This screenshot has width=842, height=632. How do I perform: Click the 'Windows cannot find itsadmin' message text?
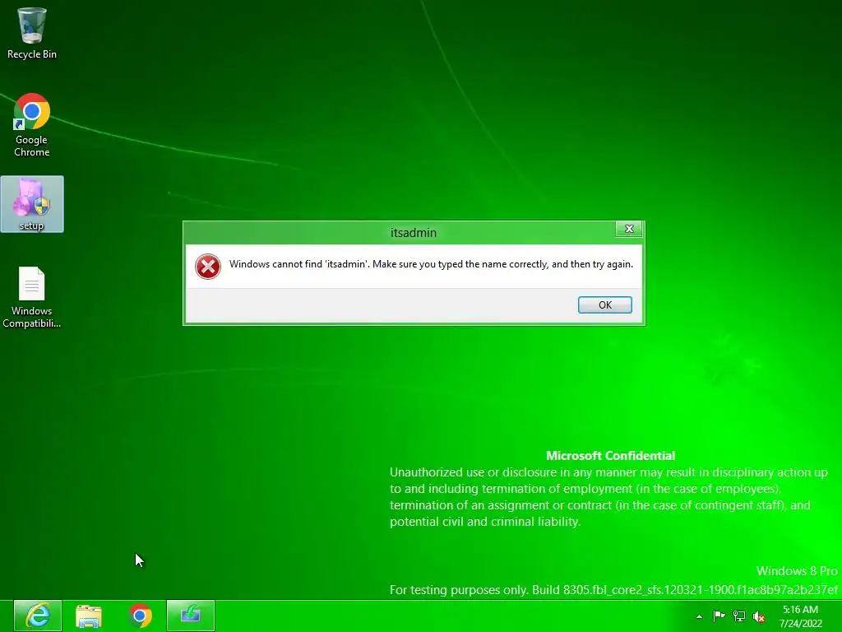pos(431,264)
